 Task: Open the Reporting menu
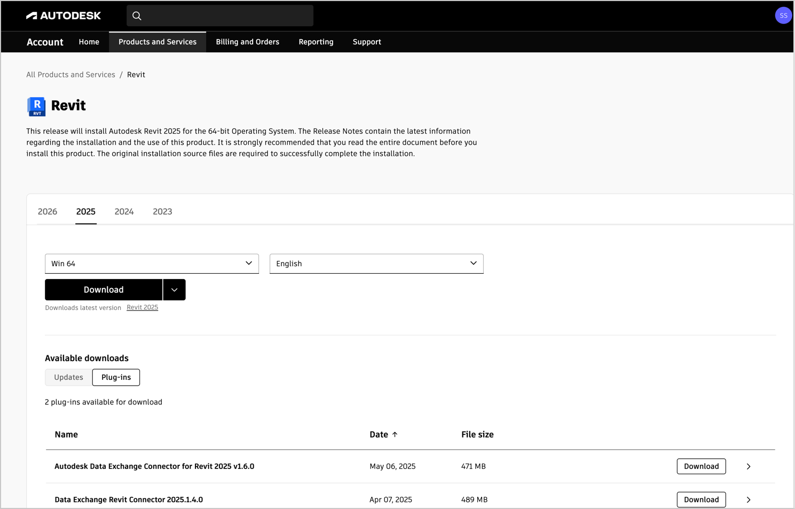tap(316, 42)
